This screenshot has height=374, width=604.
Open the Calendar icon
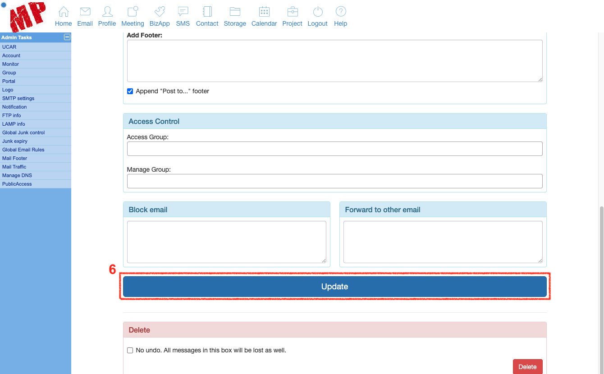pyautogui.click(x=264, y=12)
